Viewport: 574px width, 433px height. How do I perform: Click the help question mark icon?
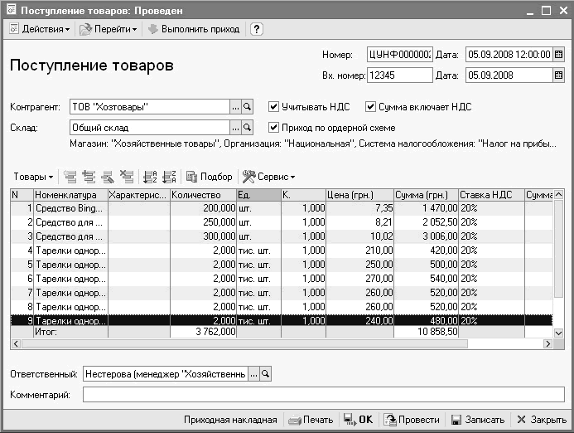257,29
